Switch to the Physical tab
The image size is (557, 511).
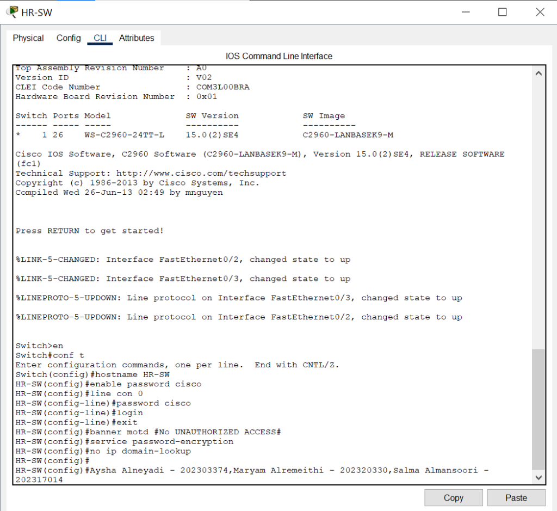pyautogui.click(x=28, y=38)
